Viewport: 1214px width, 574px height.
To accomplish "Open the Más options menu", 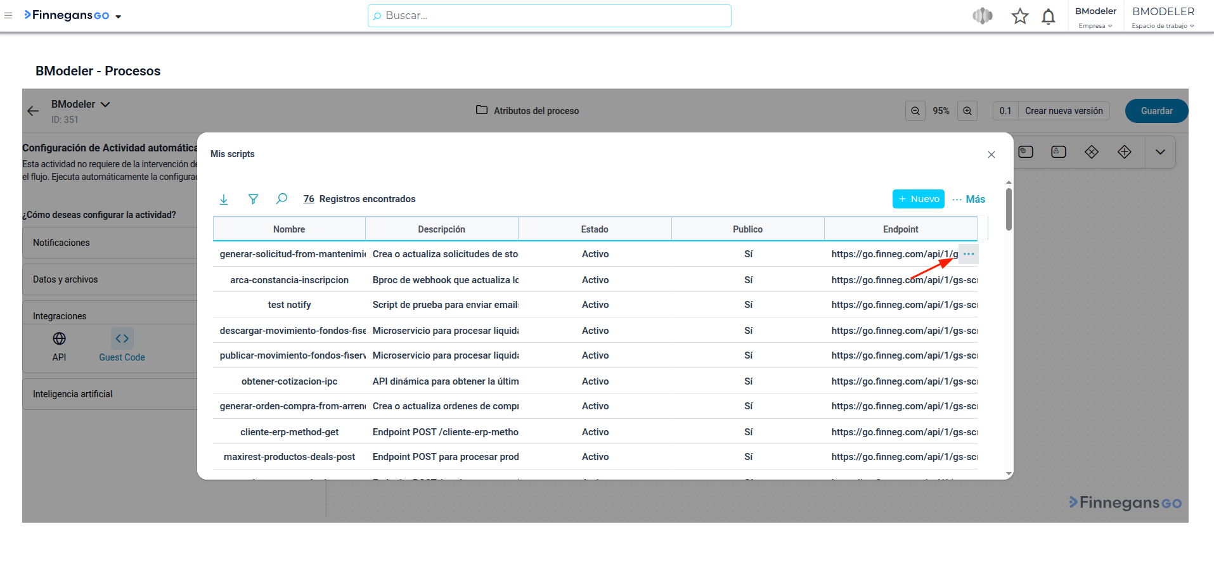I will [969, 199].
